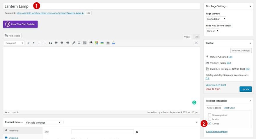Toggle bold formatting in the editor toolbar
Image resolution: width=256 pixels, height=139 pixels.
tap(28, 43)
